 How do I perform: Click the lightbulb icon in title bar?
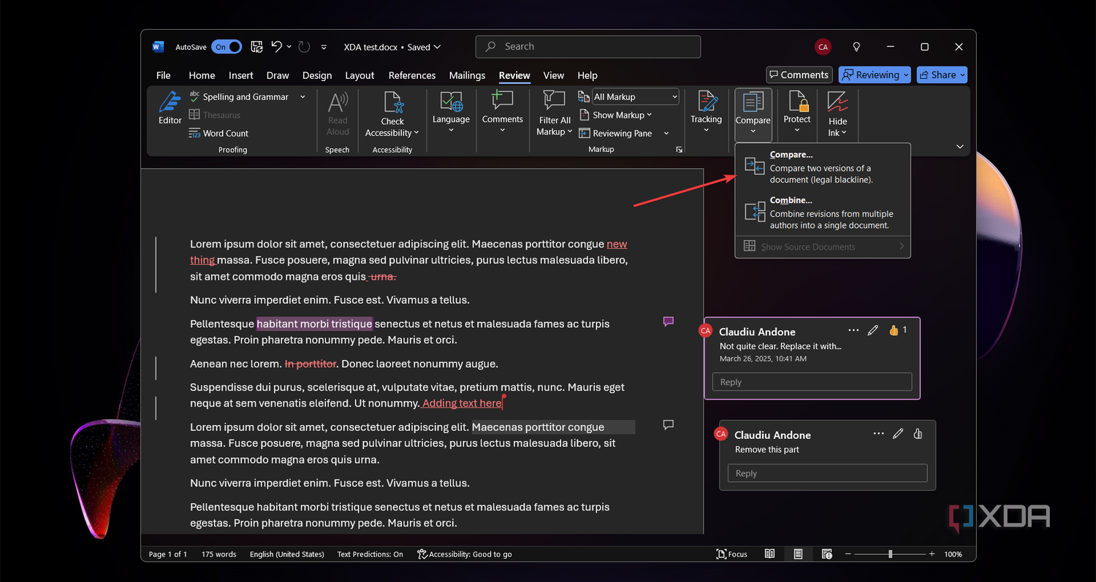click(857, 47)
